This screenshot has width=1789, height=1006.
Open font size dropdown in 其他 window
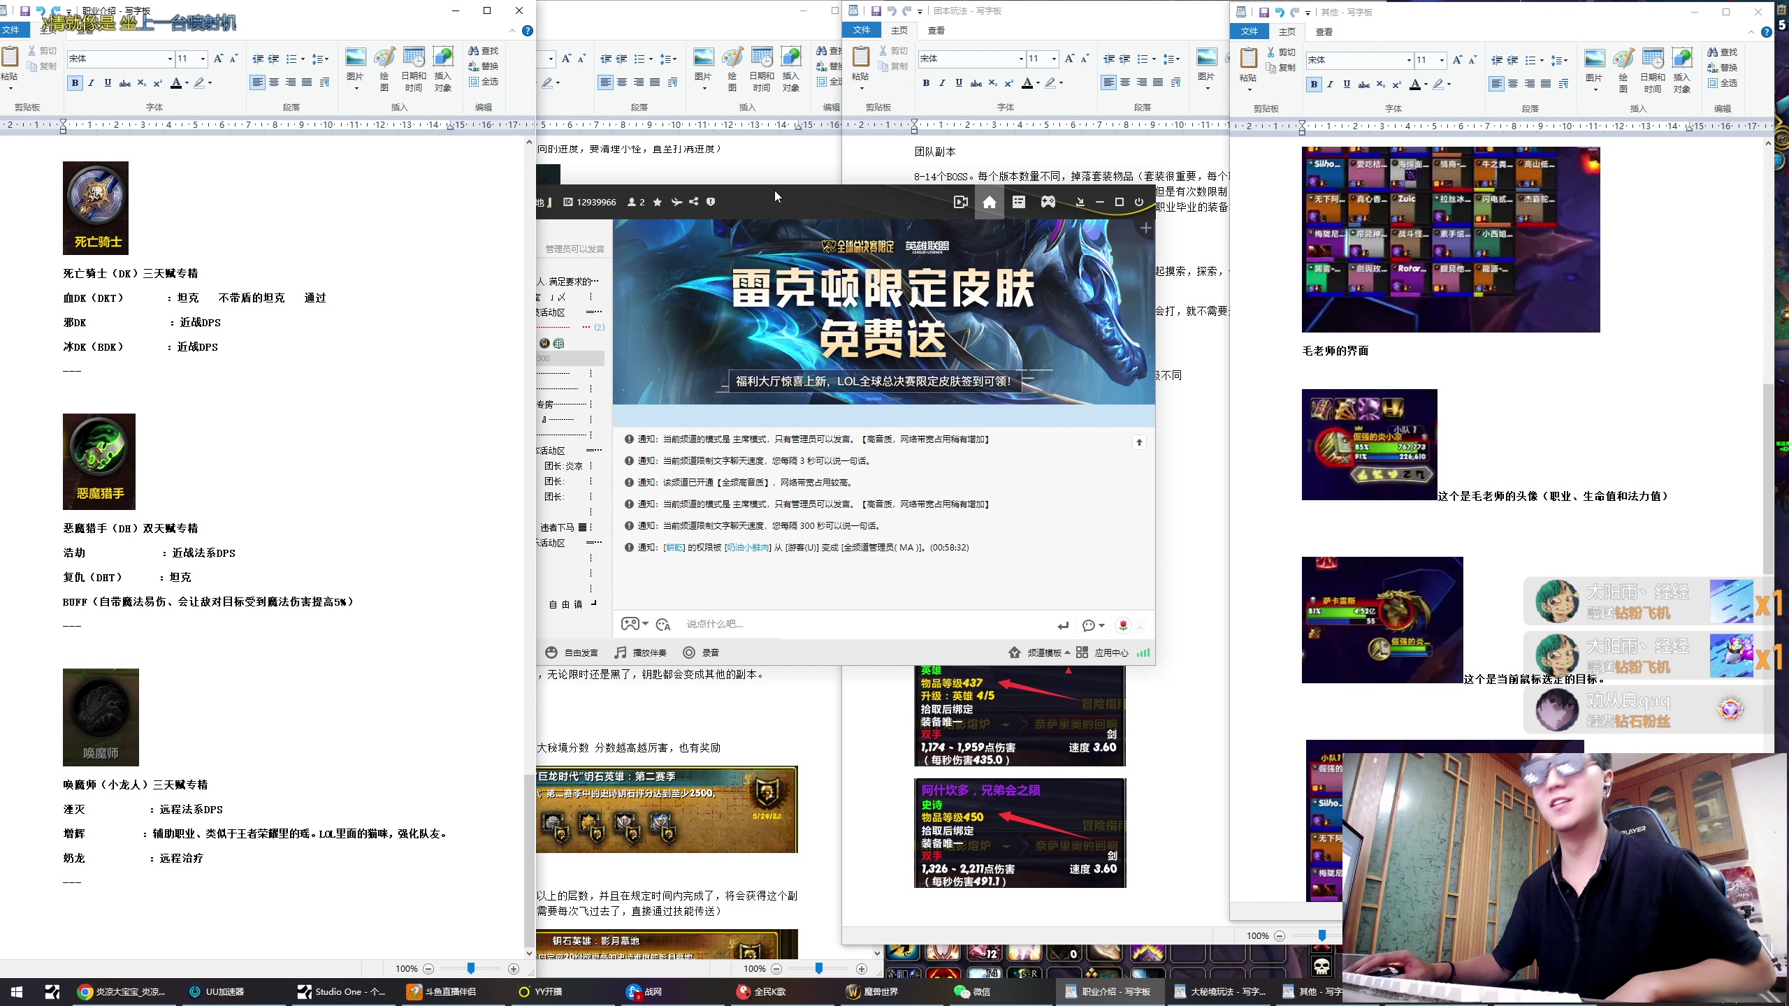[x=1442, y=60]
